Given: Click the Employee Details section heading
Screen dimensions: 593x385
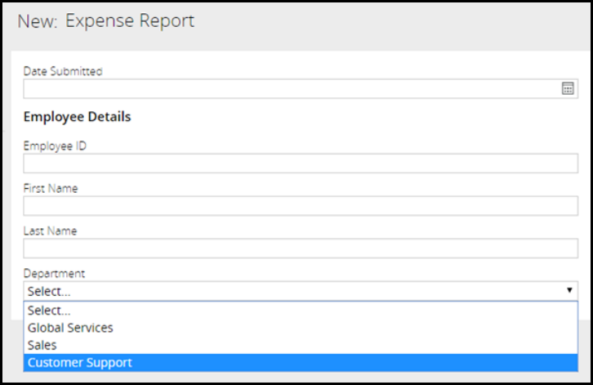Looking at the screenshot, I should click(77, 117).
